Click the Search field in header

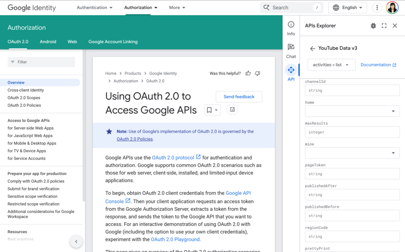pos(291,8)
